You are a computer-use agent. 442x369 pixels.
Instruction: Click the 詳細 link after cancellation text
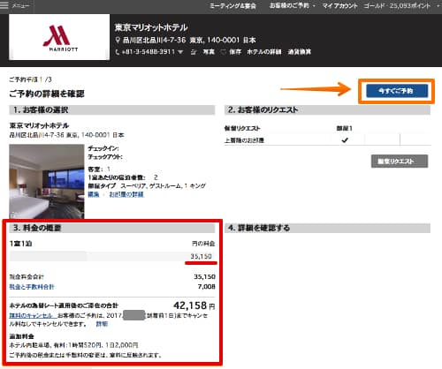102,324
